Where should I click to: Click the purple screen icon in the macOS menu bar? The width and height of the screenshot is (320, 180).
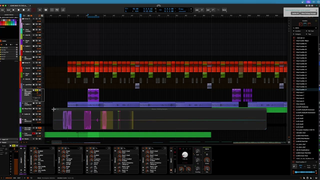308,2
